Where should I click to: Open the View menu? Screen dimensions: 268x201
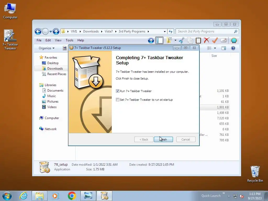(x=58, y=40)
